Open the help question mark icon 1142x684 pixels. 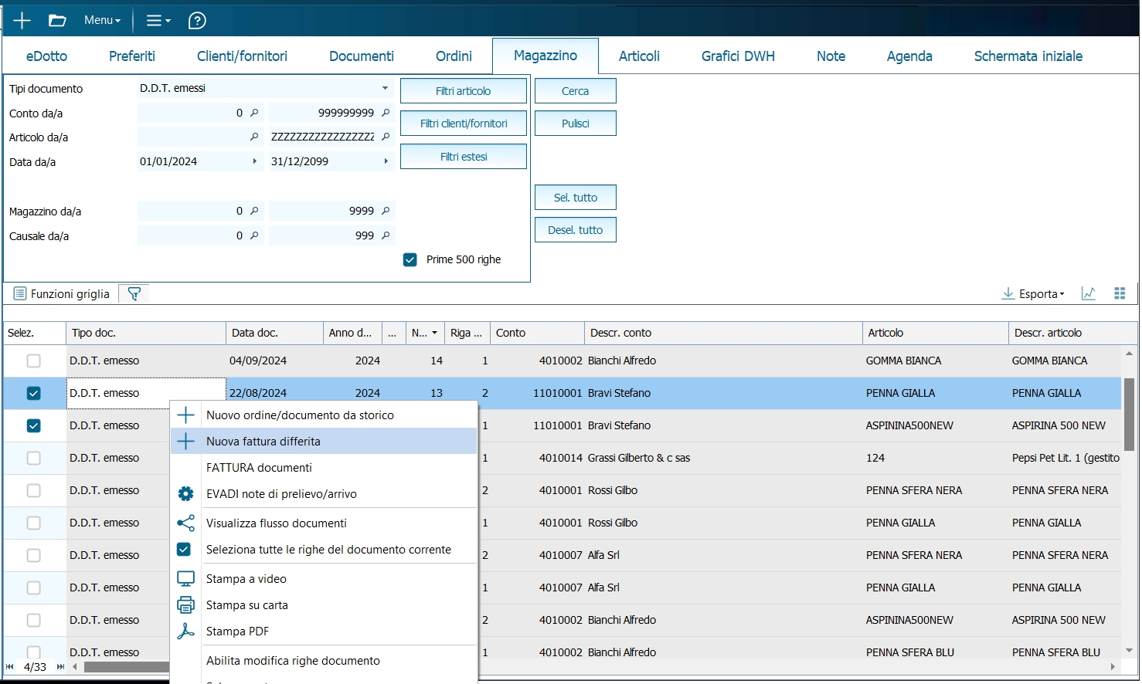pyautogui.click(x=197, y=21)
